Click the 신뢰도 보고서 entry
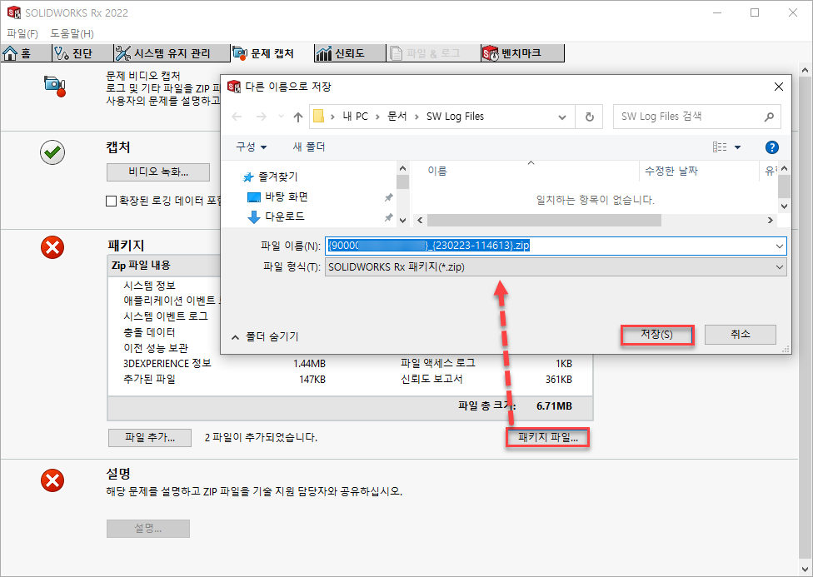This screenshot has width=813, height=577. click(431, 380)
